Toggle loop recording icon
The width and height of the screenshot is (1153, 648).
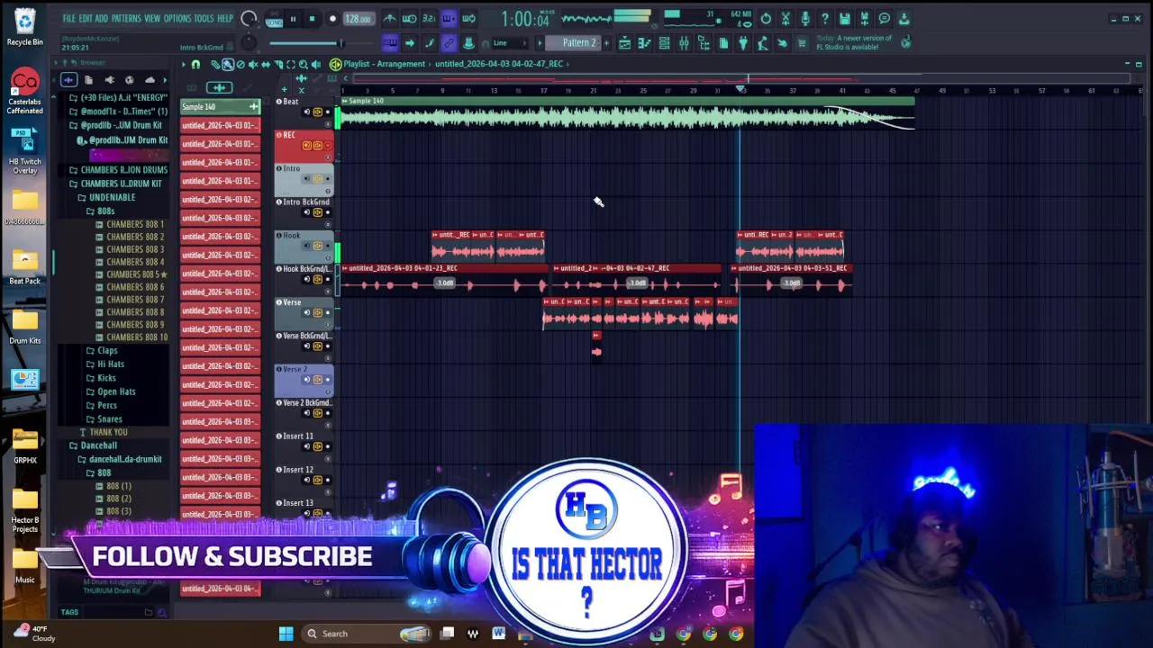[469, 19]
